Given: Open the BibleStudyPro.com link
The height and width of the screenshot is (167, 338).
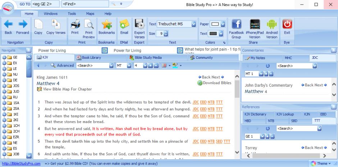Looking at the screenshot, I should pos(21,163).
